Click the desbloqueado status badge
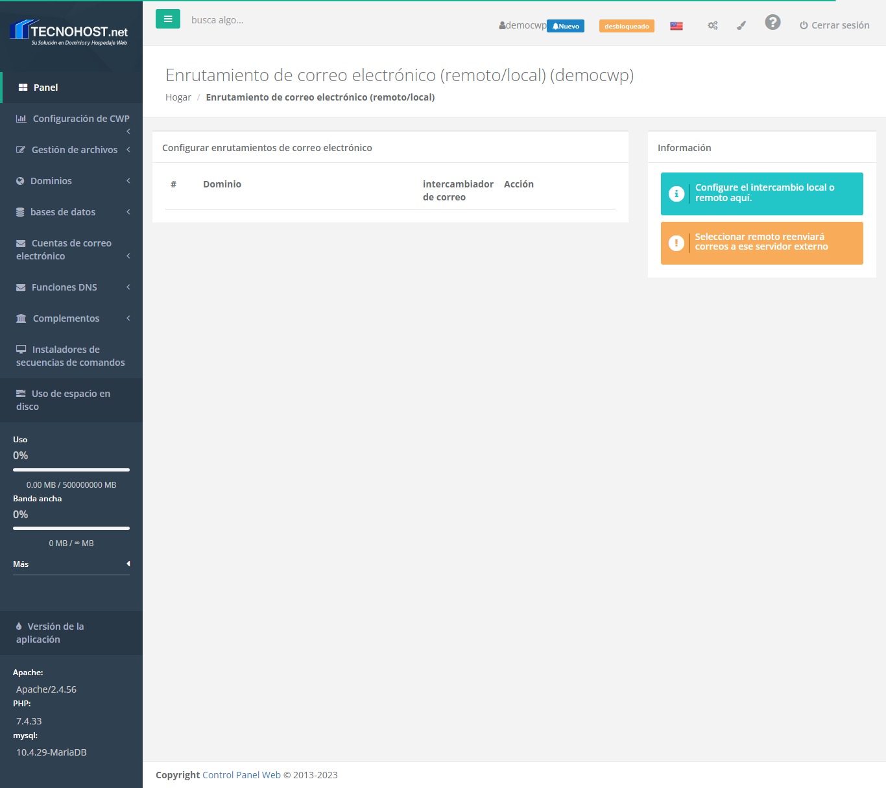Screen dimensions: 886x788 (627, 26)
